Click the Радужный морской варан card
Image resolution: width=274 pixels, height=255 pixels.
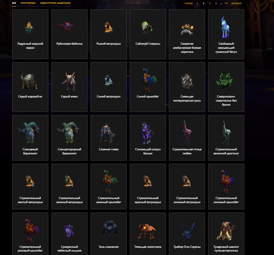30,34
